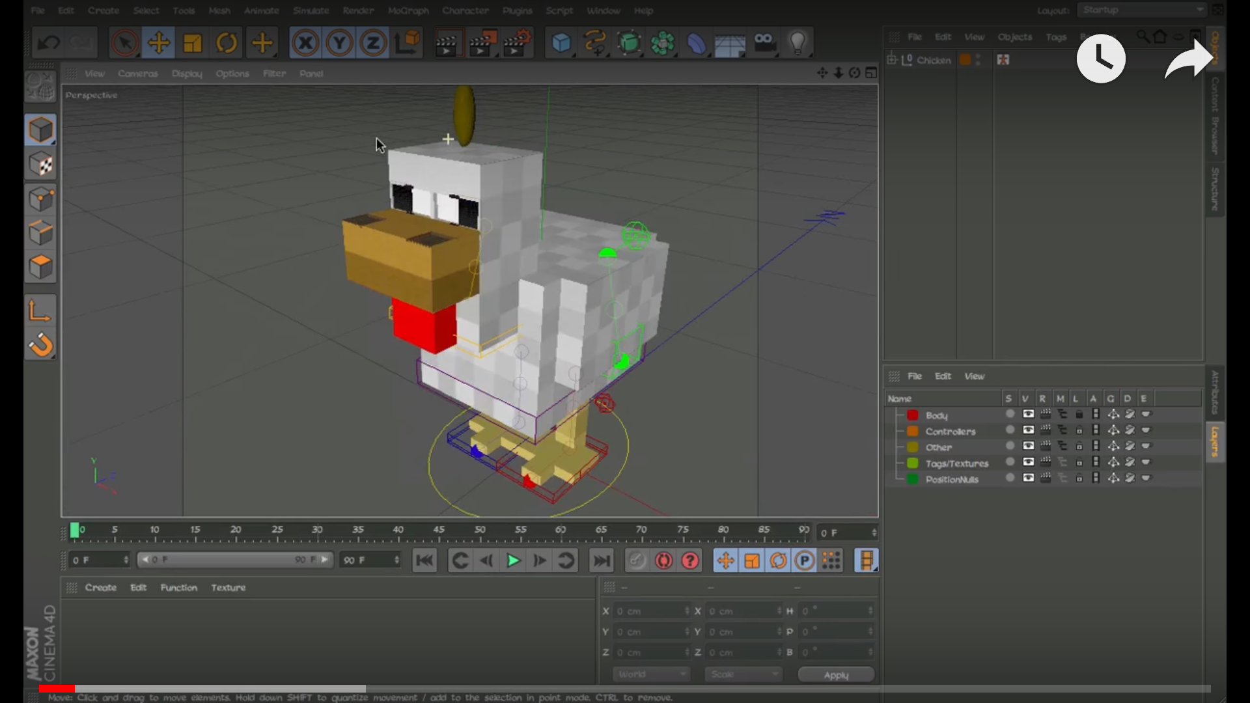The image size is (1250, 703).
Task: Click Render View clapperboard icon
Action: point(447,44)
